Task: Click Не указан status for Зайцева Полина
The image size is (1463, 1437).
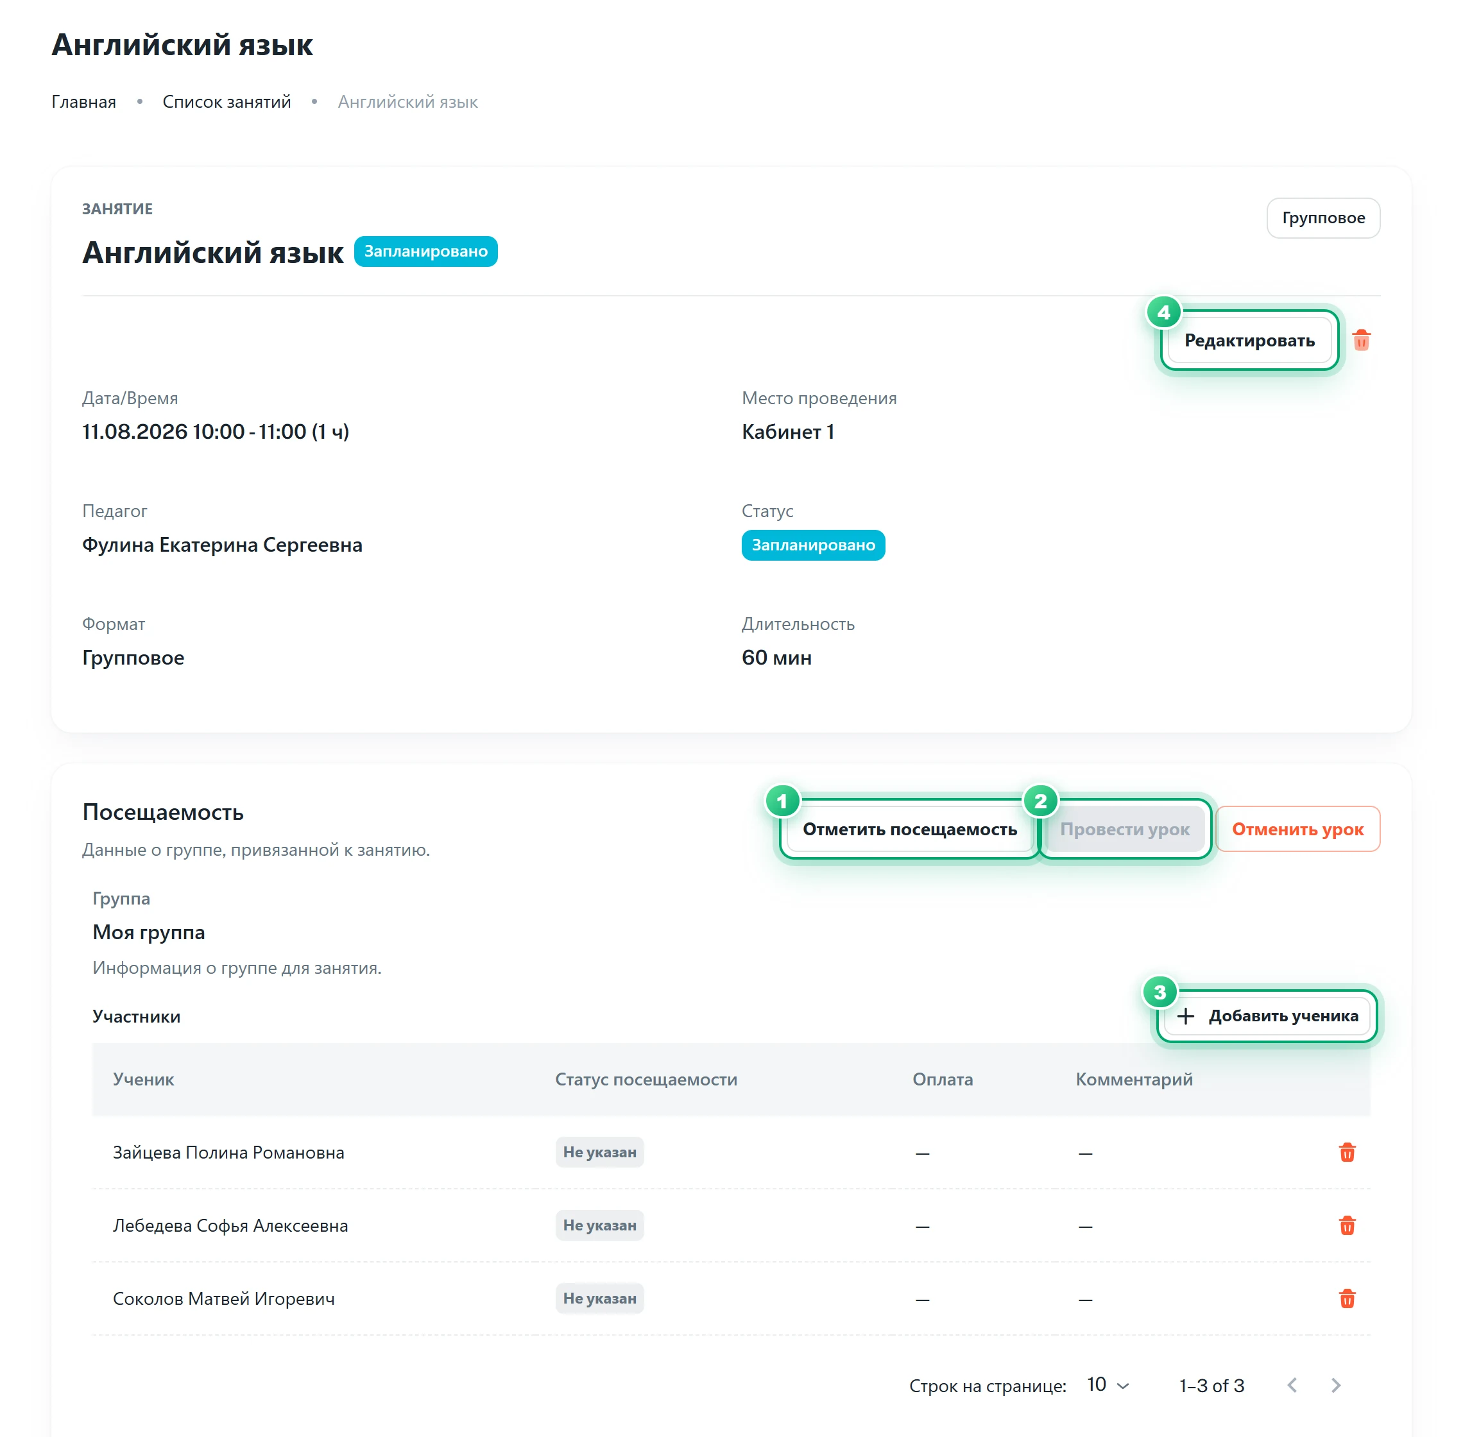Action: point(599,1152)
